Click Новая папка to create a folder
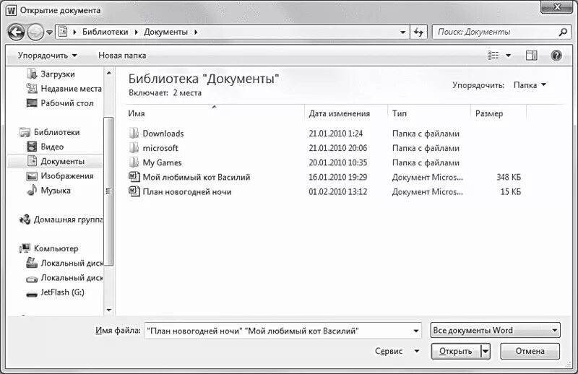This screenshot has height=374, width=578. (x=122, y=56)
